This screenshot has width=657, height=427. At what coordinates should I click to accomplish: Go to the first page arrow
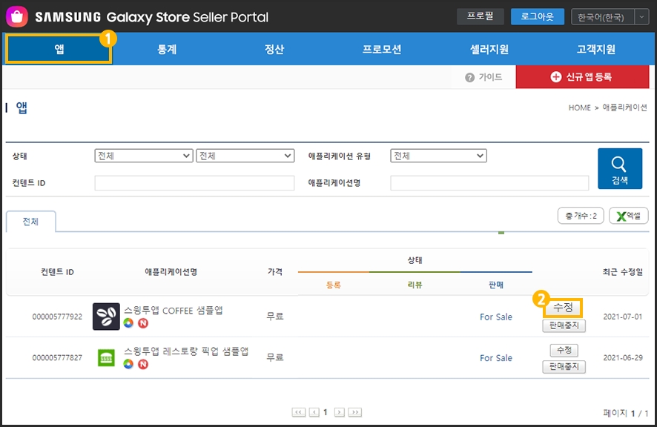(299, 412)
